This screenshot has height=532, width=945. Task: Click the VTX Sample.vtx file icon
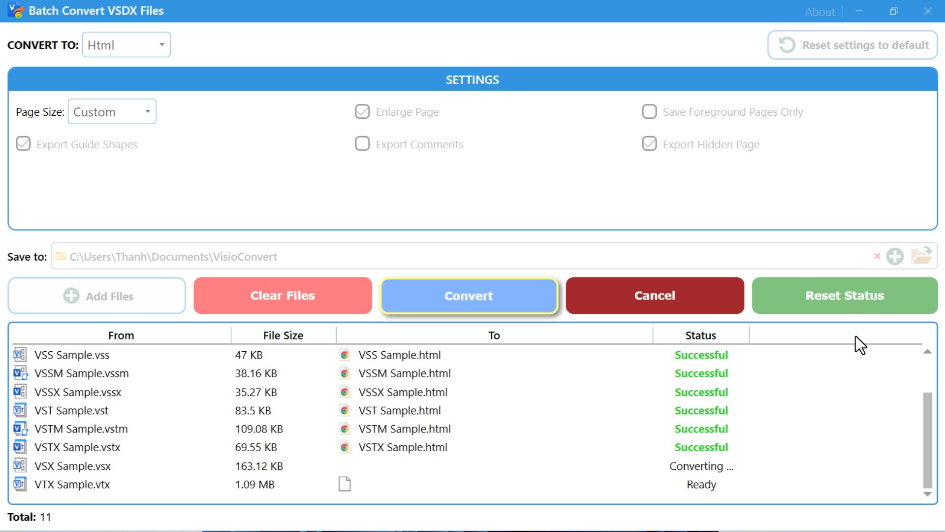(20, 484)
